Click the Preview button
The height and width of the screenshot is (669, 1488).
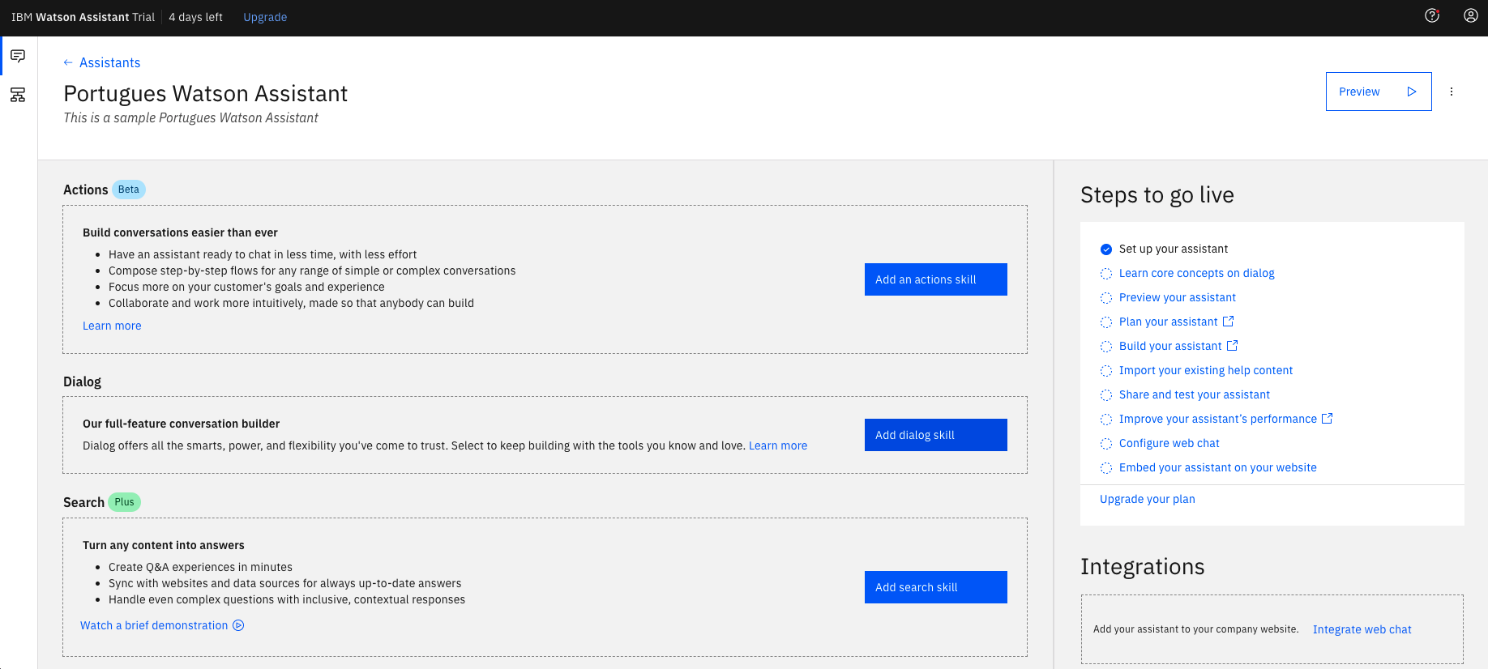[x=1379, y=92]
